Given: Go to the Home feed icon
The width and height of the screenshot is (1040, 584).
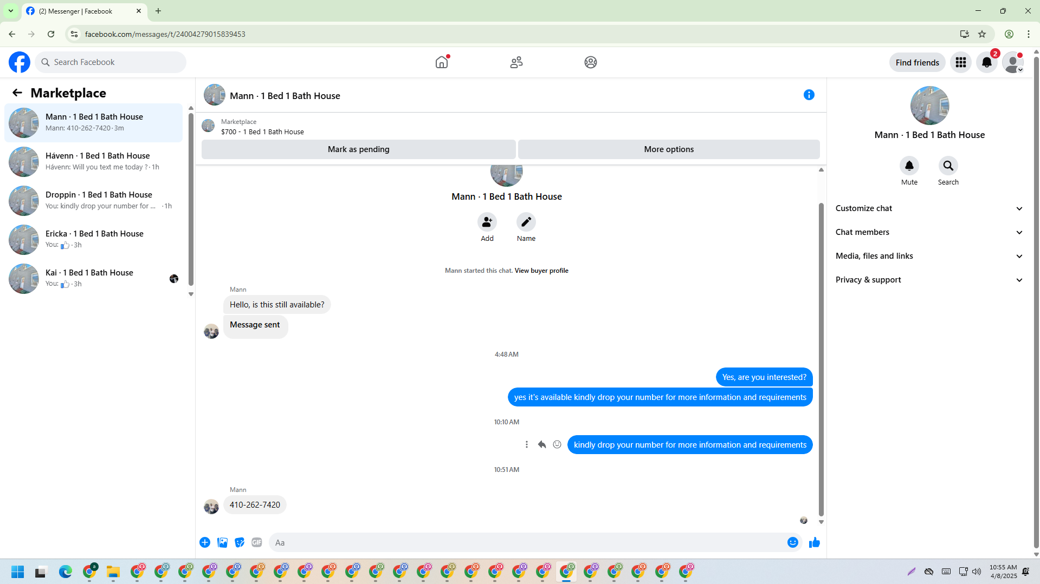Looking at the screenshot, I should (x=442, y=62).
